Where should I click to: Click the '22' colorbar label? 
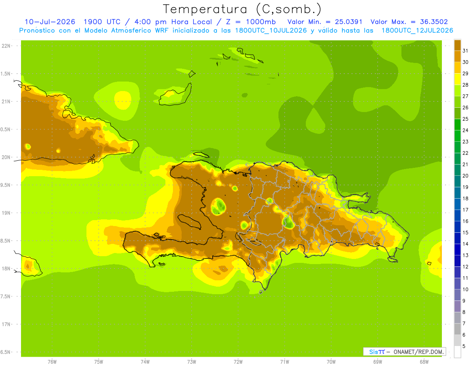click(465, 153)
